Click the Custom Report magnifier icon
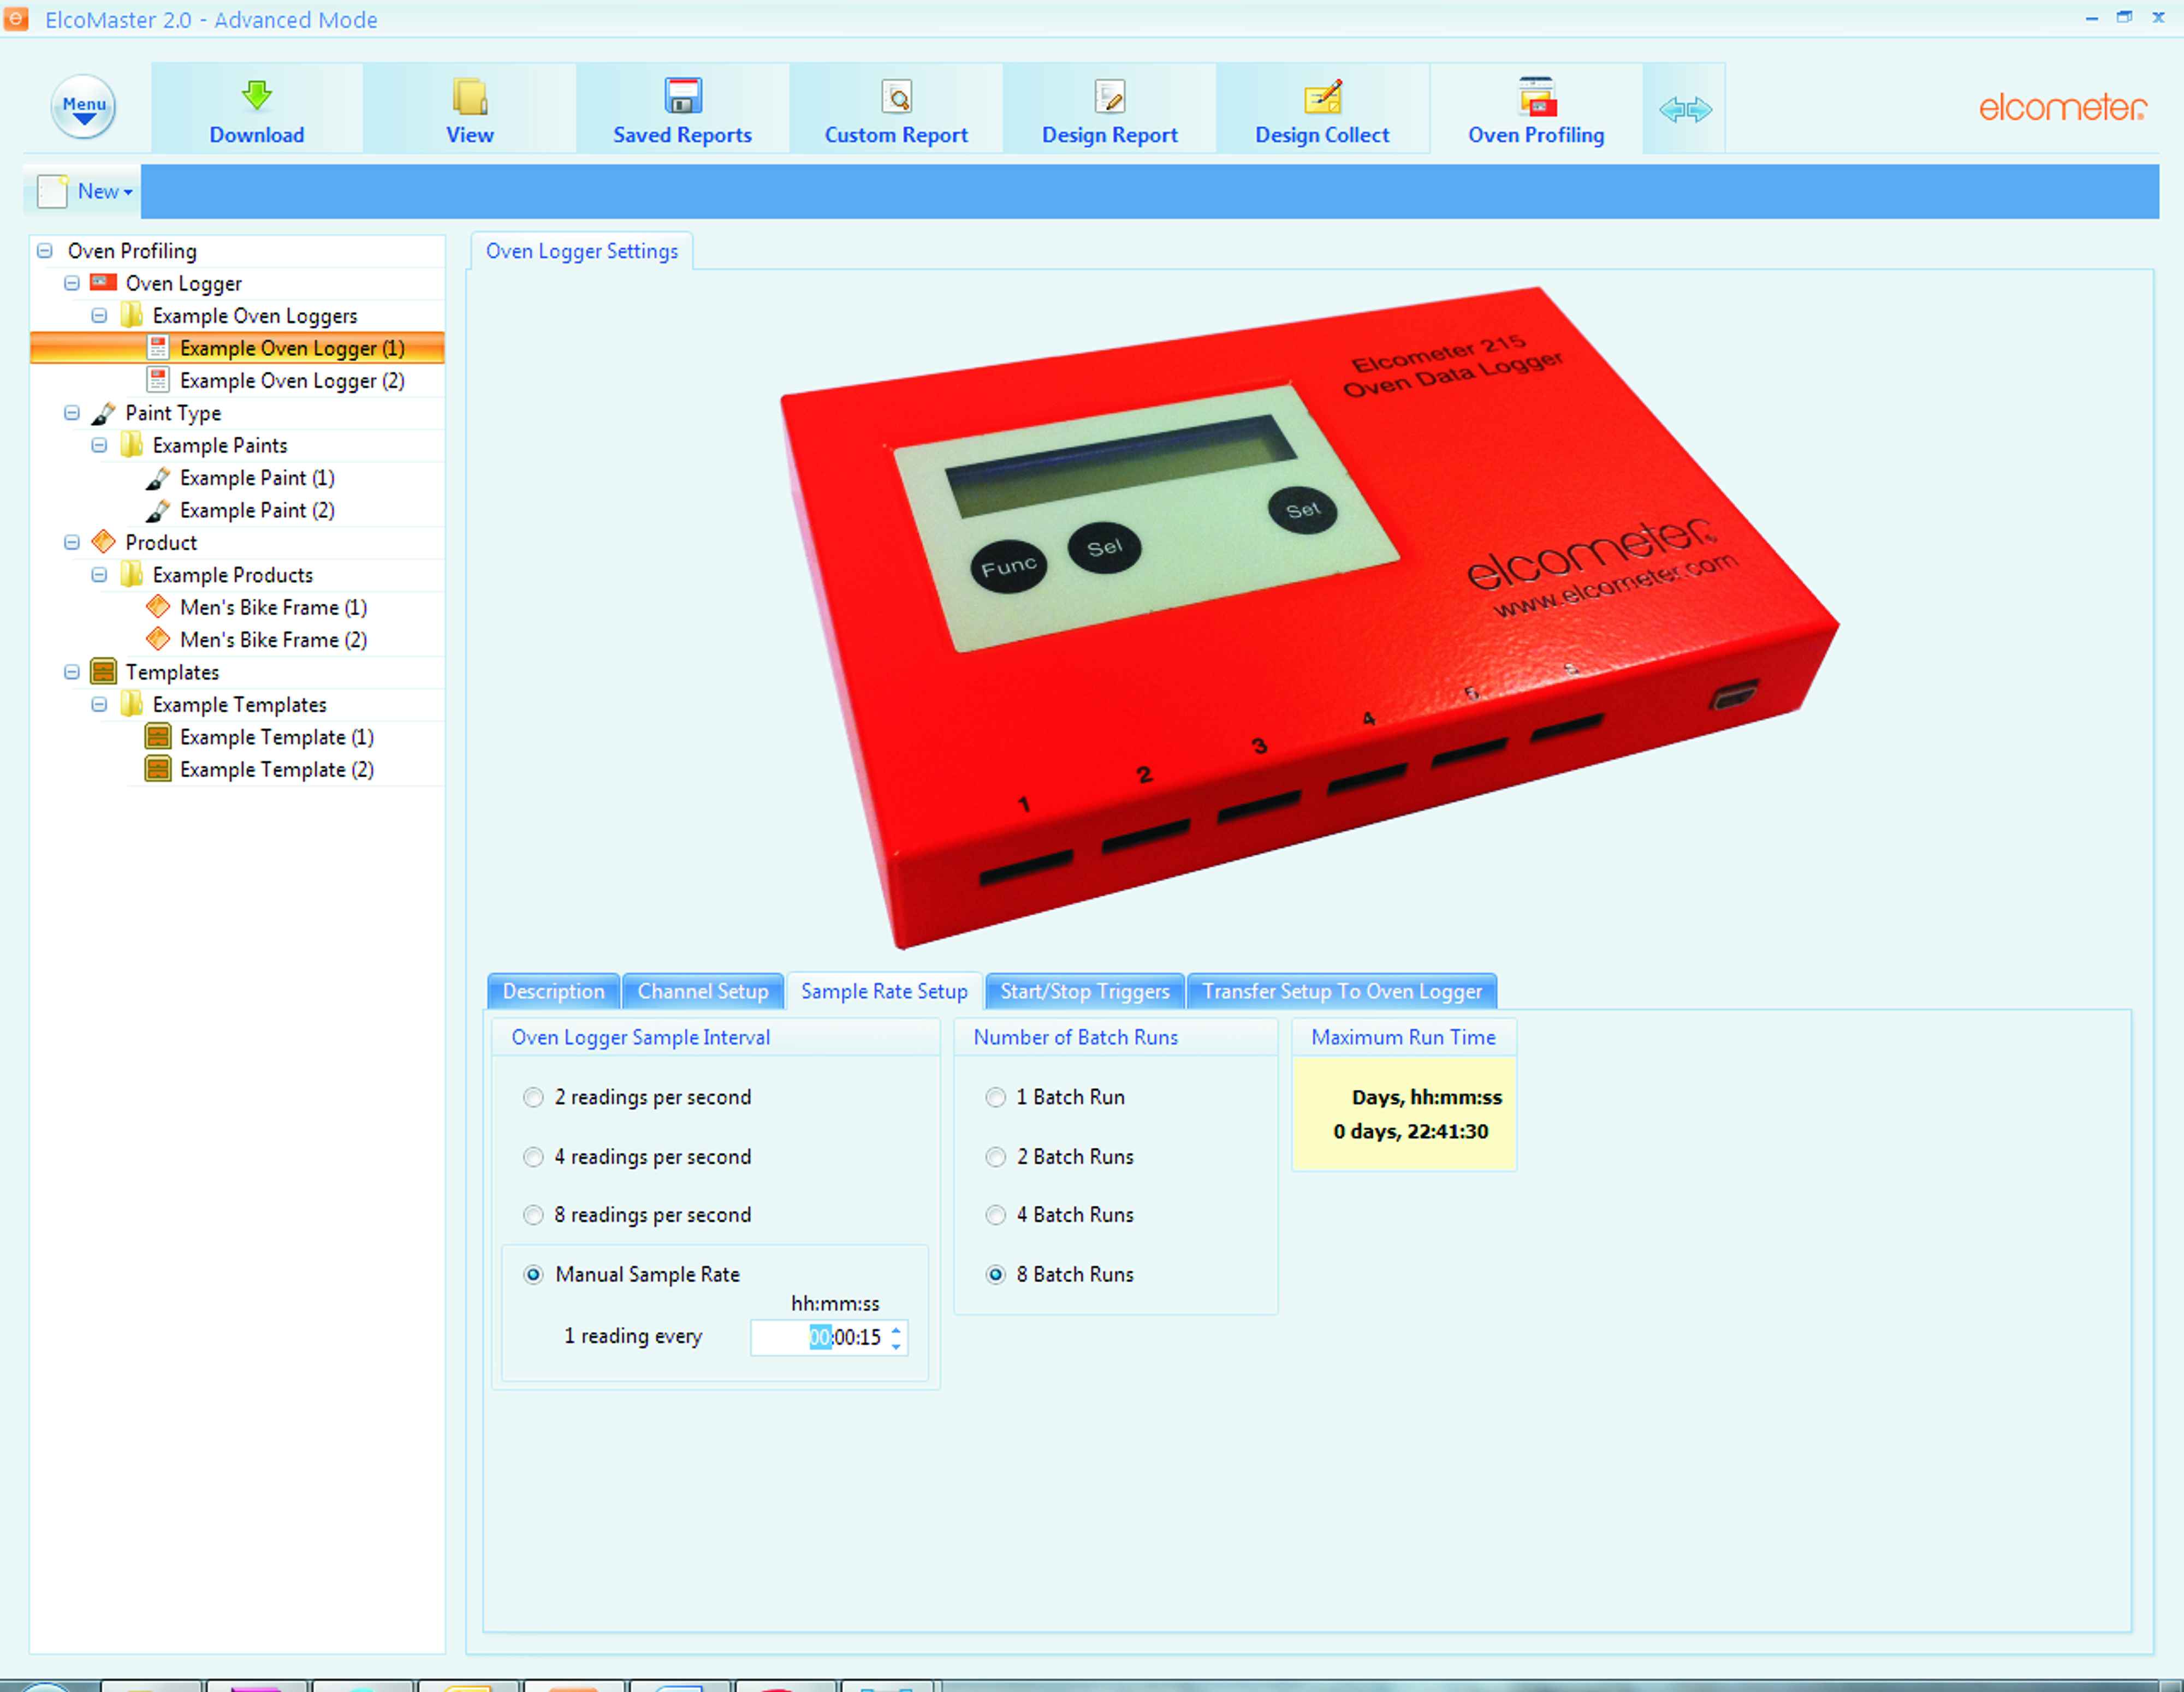 [x=897, y=96]
